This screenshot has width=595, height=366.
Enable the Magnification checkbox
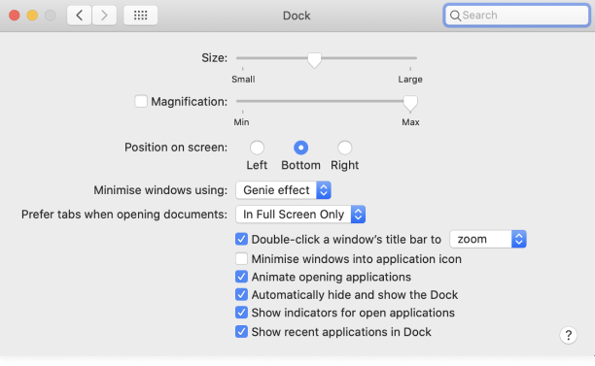(x=141, y=102)
